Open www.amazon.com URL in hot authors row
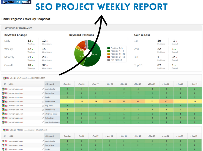 [16, 118]
